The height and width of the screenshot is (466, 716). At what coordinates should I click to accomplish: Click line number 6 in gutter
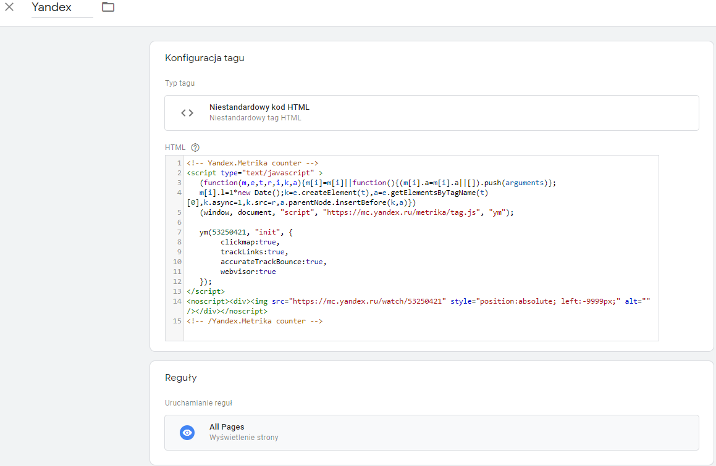point(179,222)
